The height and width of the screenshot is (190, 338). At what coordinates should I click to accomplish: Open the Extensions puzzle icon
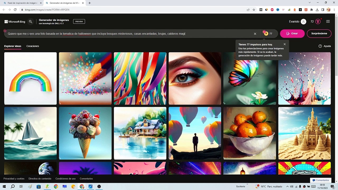pyautogui.click(x=312, y=10)
